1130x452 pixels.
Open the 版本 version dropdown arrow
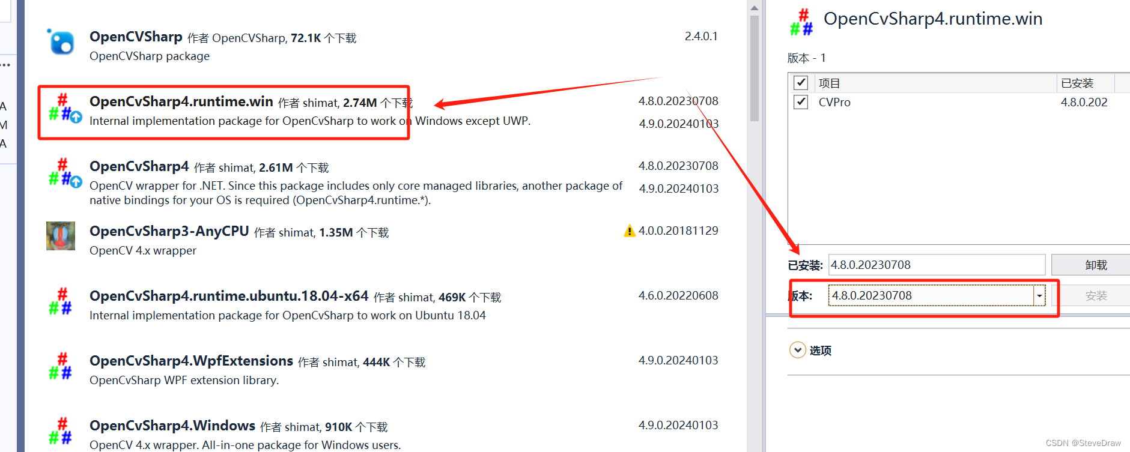(x=1039, y=295)
